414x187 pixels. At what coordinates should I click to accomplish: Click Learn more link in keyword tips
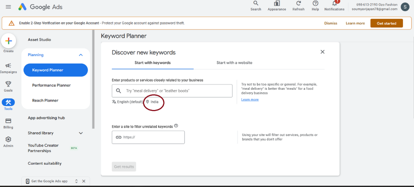[x=250, y=100]
